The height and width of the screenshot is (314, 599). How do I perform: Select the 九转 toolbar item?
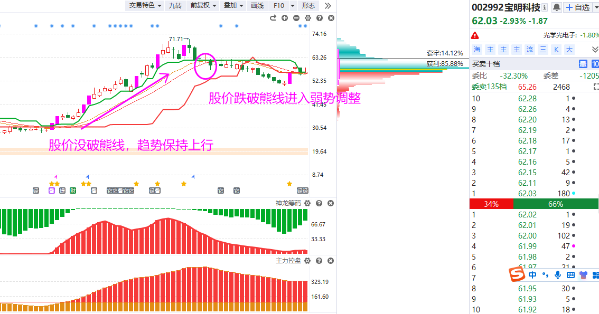(x=175, y=5)
